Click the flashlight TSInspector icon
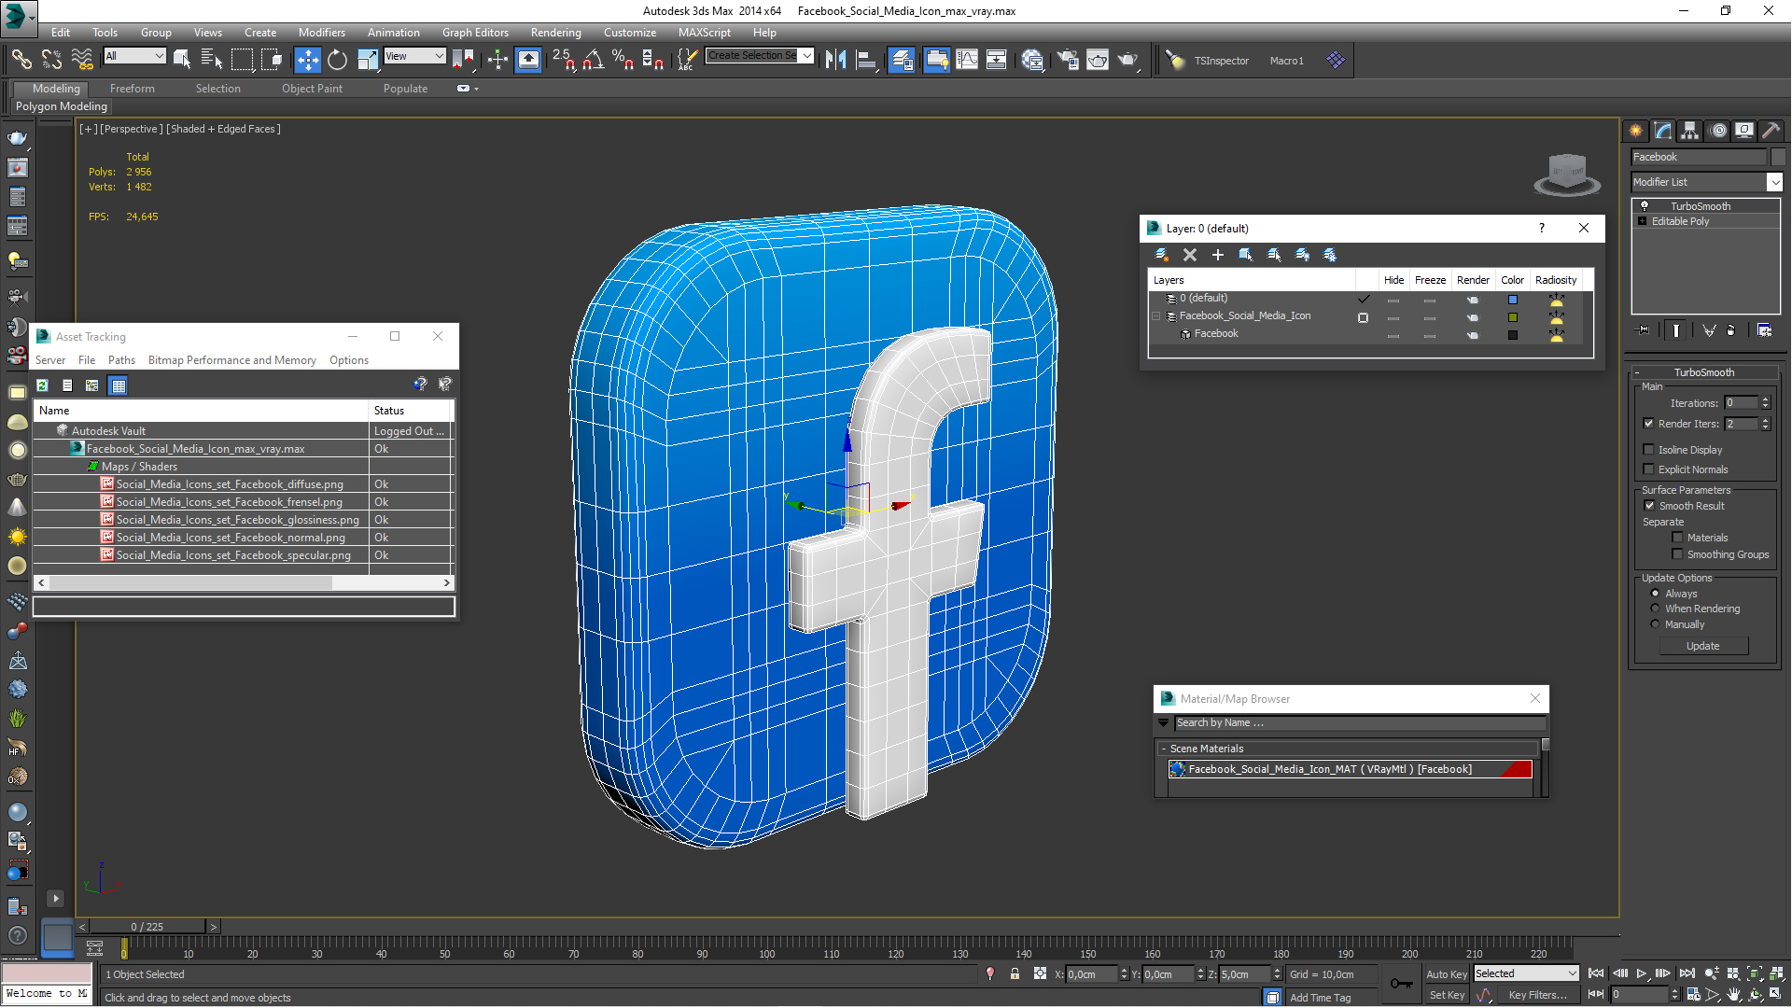1792x1008 pixels. (x=1175, y=60)
